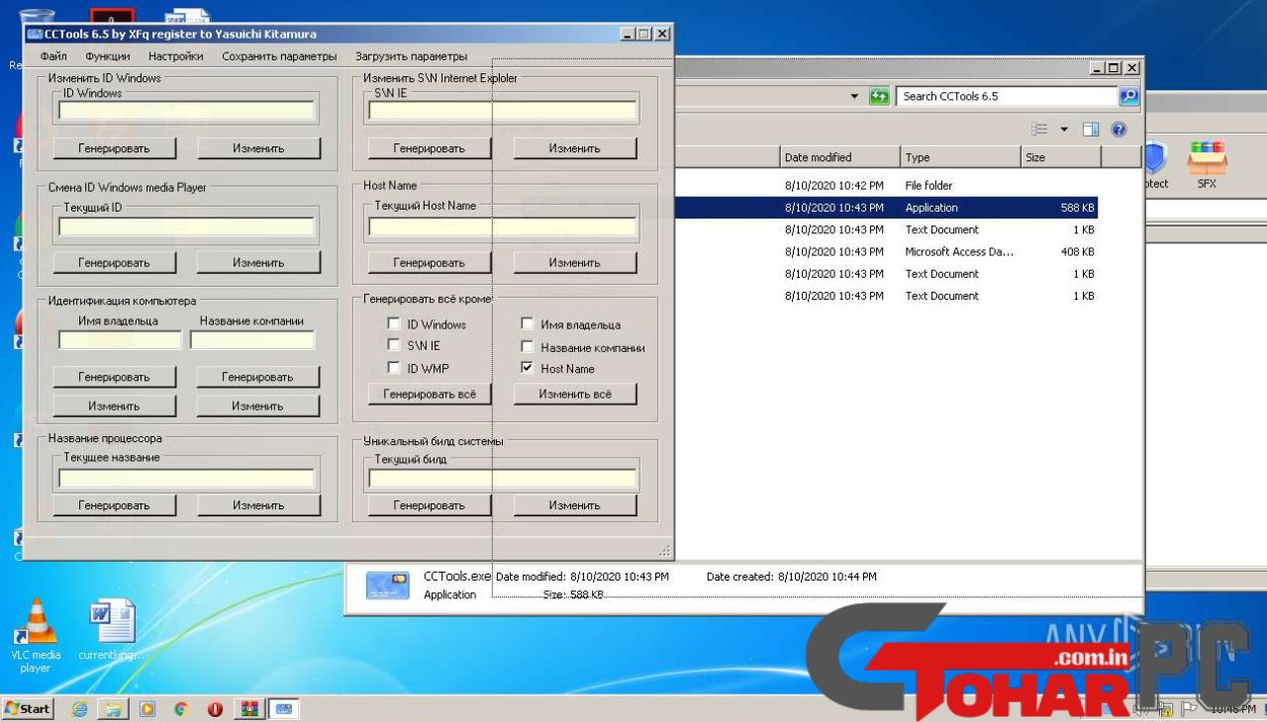The width and height of the screenshot is (1267, 722).
Task: Click the resize grip of the CCTools window
Action: [665, 552]
